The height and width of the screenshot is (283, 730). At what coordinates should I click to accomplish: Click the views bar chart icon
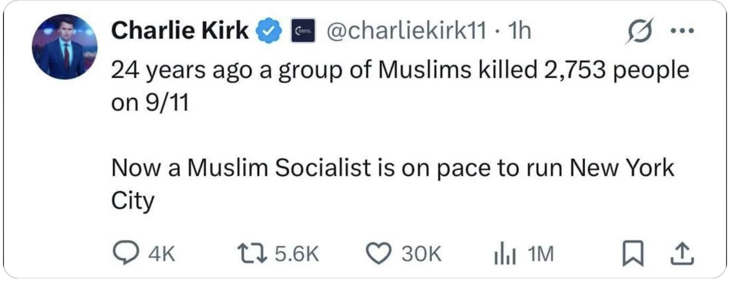(504, 254)
